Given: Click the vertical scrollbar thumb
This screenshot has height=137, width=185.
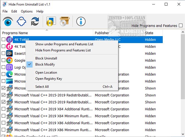Looking at the screenshot, I should coord(183,67).
